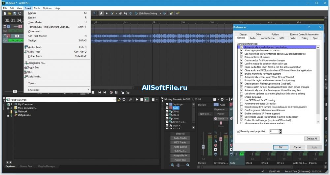Click Mixing Console gear properties icon
The width and height of the screenshot is (330, 175).
222,99
